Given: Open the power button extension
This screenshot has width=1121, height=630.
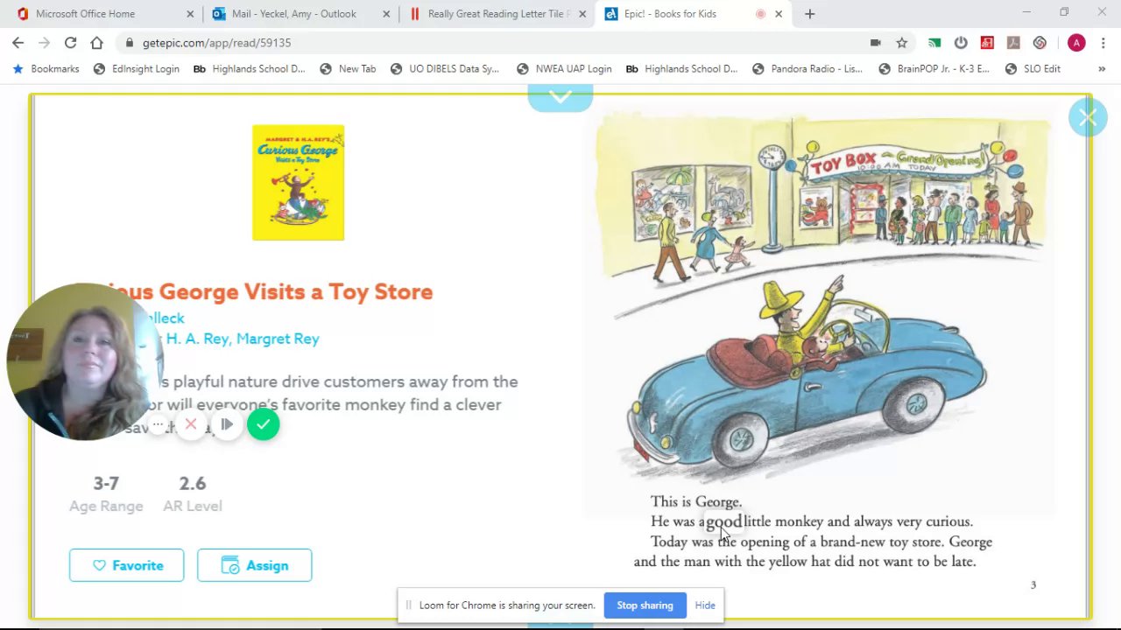Looking at the screenshot, I should point(961,42).
